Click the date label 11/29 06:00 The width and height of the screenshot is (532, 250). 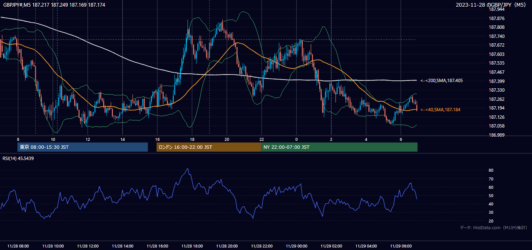pyautogui.click(x=401, y=246)
